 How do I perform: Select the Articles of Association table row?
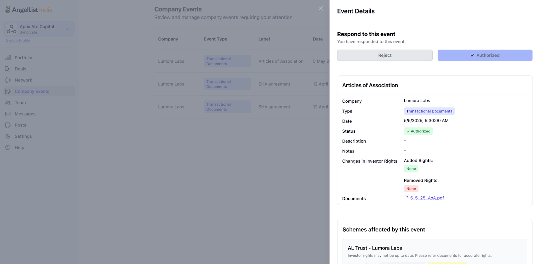pos(242,61)
